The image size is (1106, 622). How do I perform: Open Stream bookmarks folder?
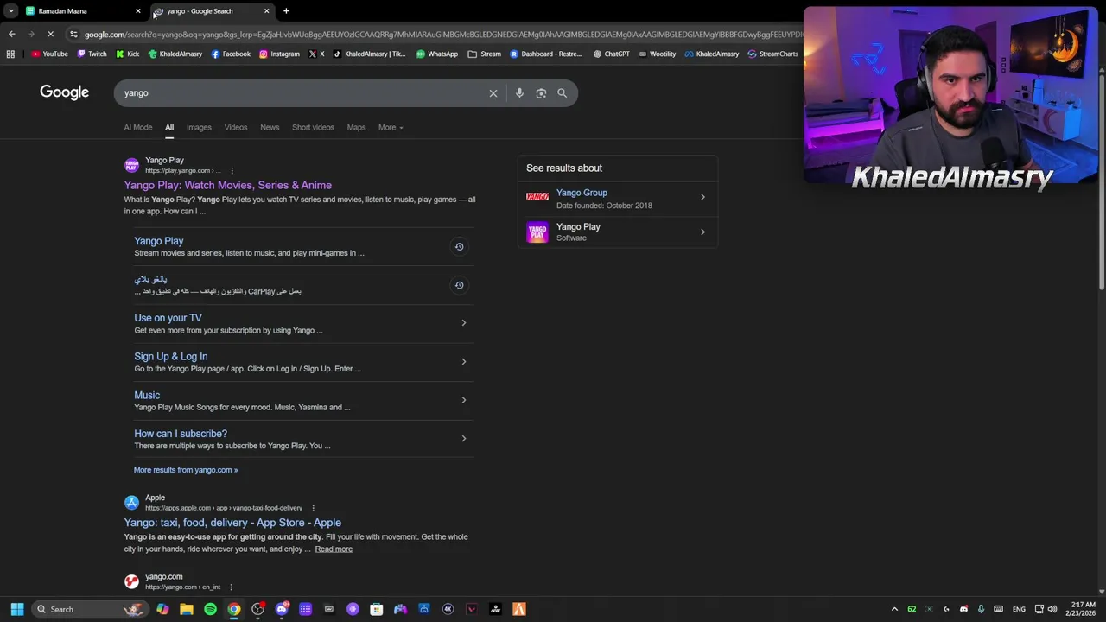pyautogui.click(x=484, y=54)
